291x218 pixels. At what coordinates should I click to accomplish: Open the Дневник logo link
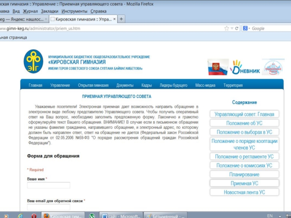click(245, 67)
